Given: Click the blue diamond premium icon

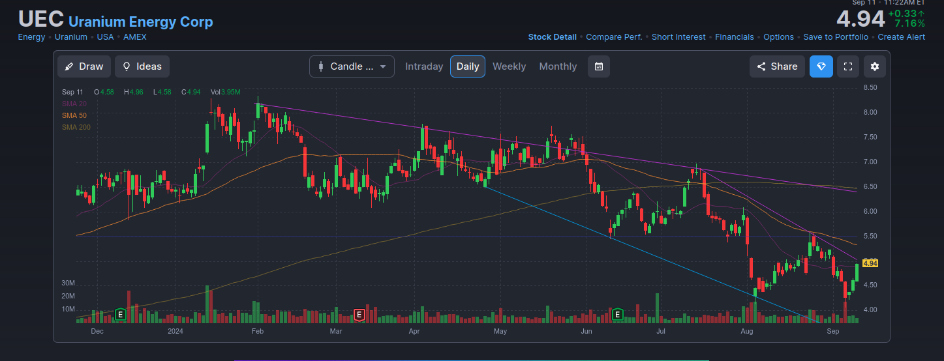Looking at the screenshot, I should (x=821, y=66).
